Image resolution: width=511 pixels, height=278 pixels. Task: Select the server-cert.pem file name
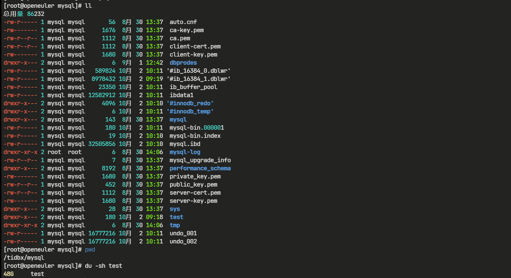(195, 193)
